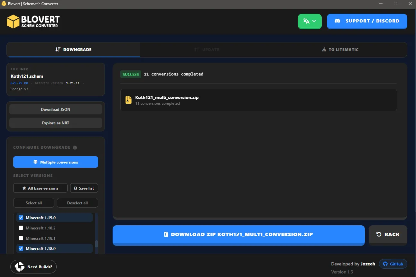Click the Version 1.6 text
416x277 pixels.
[x=342, y=272]
